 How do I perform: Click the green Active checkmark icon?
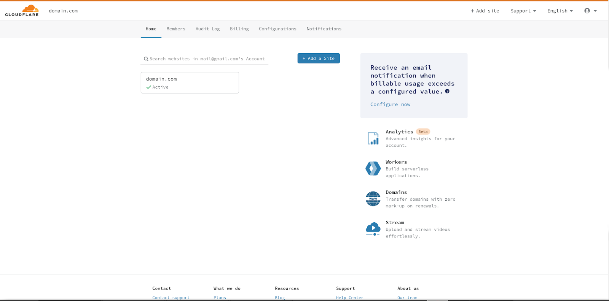point(148,87)
